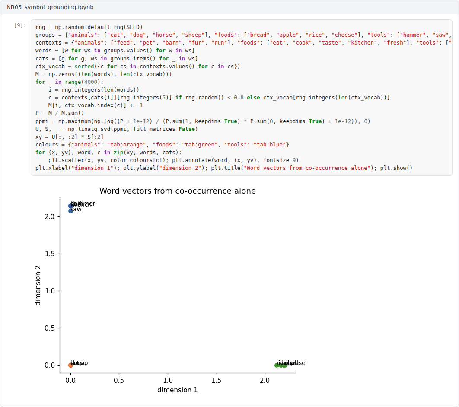459x407 pixels.
Task: Click the M[i, ctx_vocab.index(c)] += 1 line
Action: point(96,105)
